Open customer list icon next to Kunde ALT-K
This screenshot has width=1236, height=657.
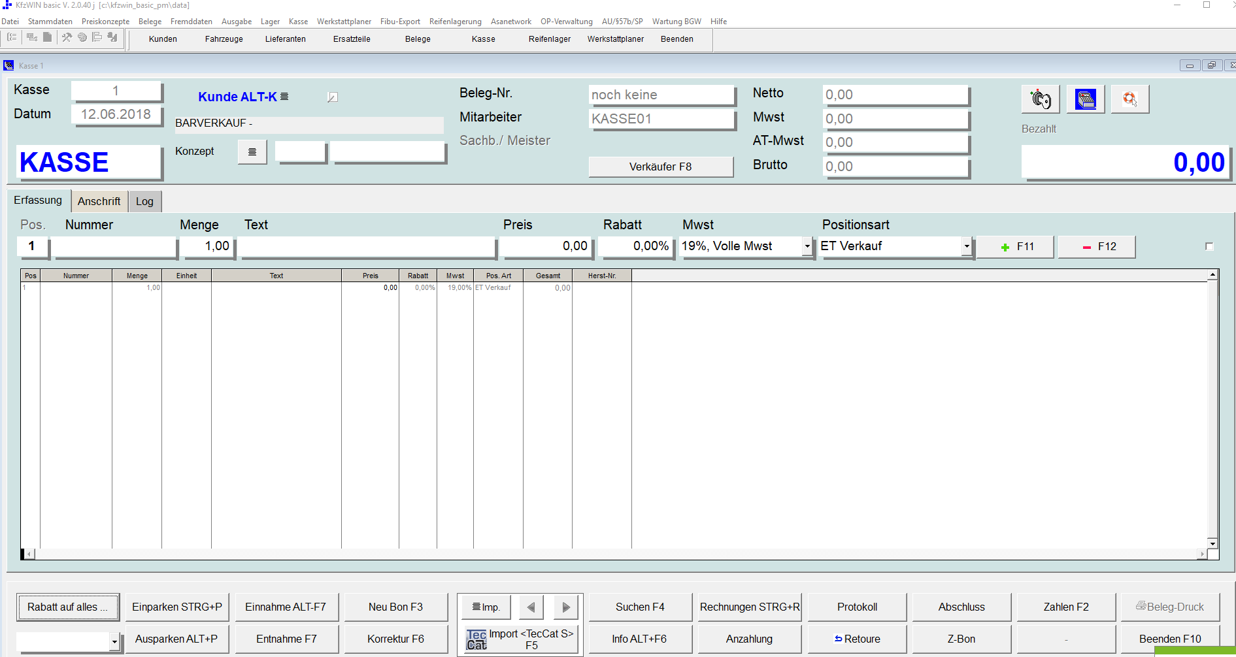tap(284, 97)
